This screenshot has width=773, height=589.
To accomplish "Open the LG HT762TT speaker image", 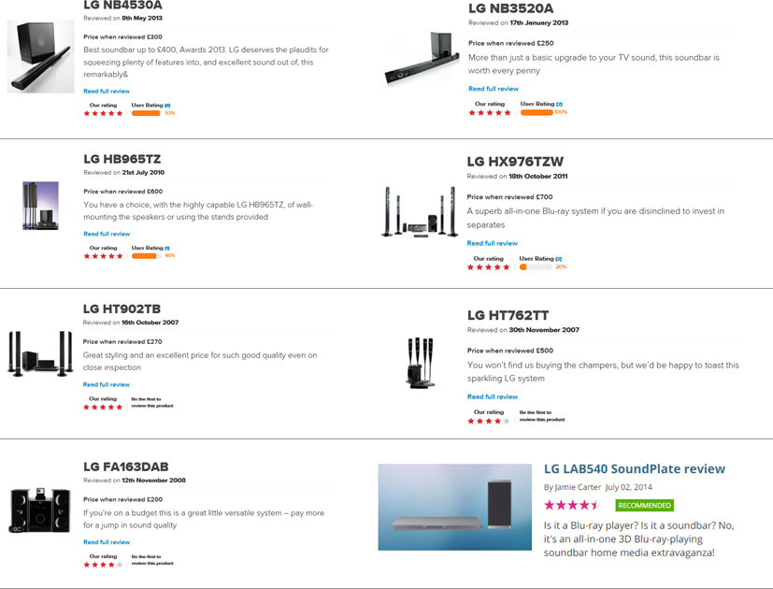I will pyautogui.click(x=421, y=363).
